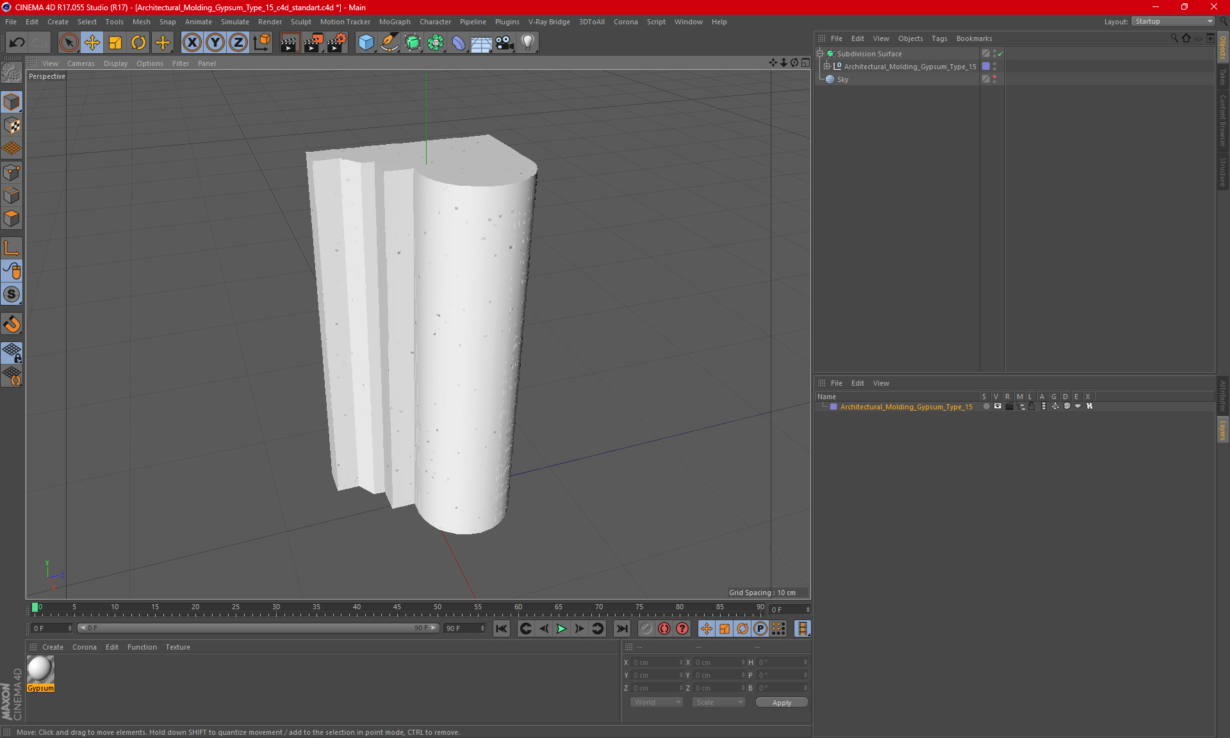Open the MoGraph array generator icon
This screenshot has height=738, width=1230.
pos(436,43)
